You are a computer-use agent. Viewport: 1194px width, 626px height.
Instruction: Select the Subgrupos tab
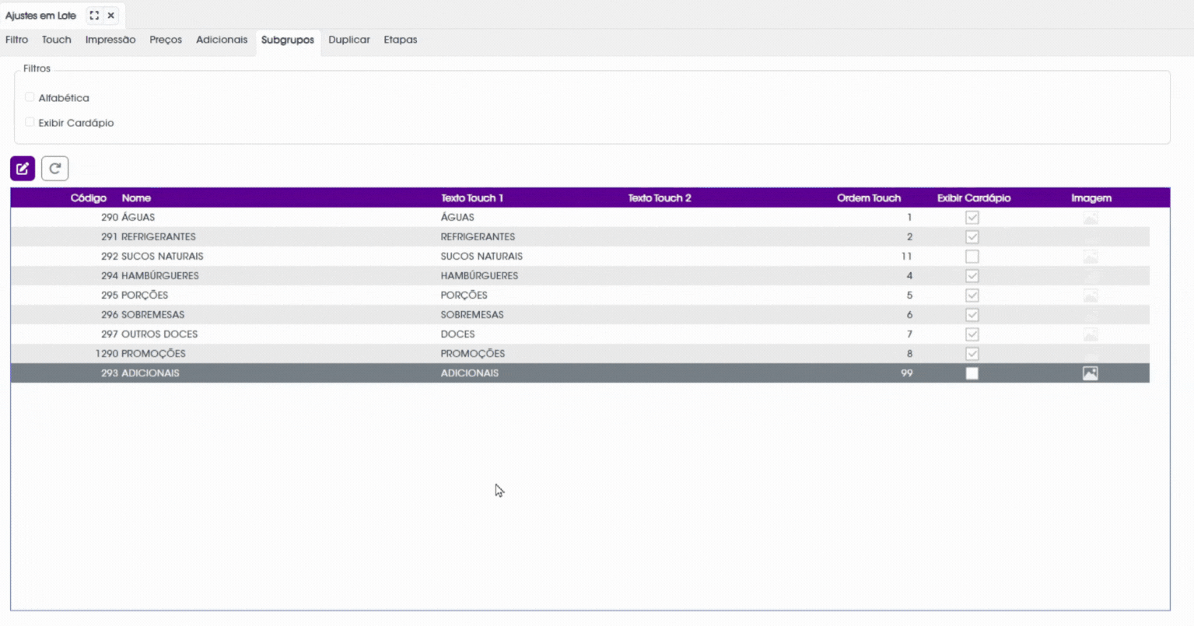point(288,40)
